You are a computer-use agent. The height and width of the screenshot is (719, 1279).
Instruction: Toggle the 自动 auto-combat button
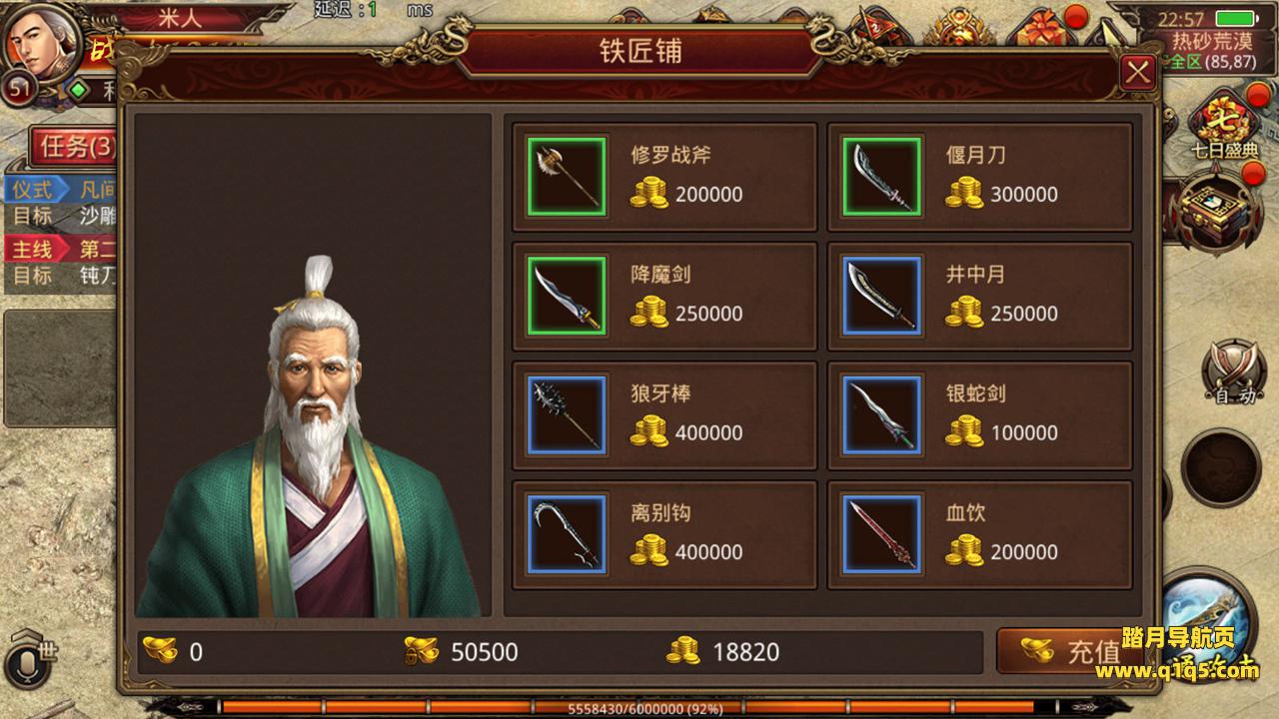coord(1234,372)
